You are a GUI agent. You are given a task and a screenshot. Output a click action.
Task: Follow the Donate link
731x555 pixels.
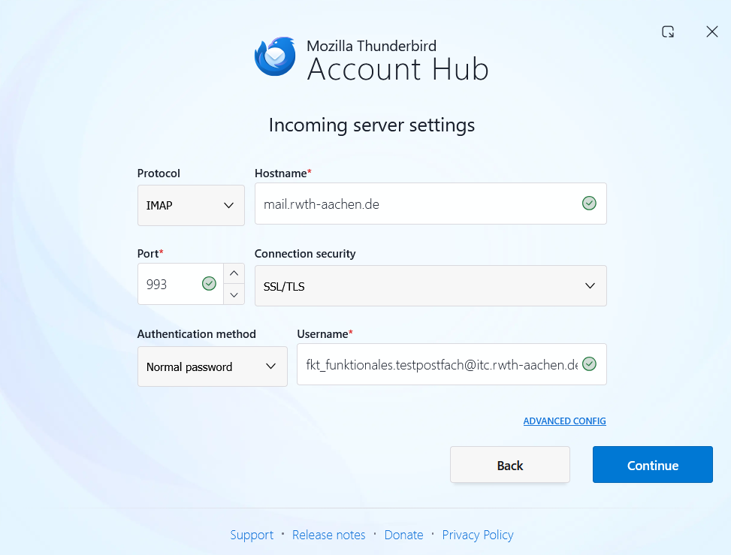click(x=403, y=535)
